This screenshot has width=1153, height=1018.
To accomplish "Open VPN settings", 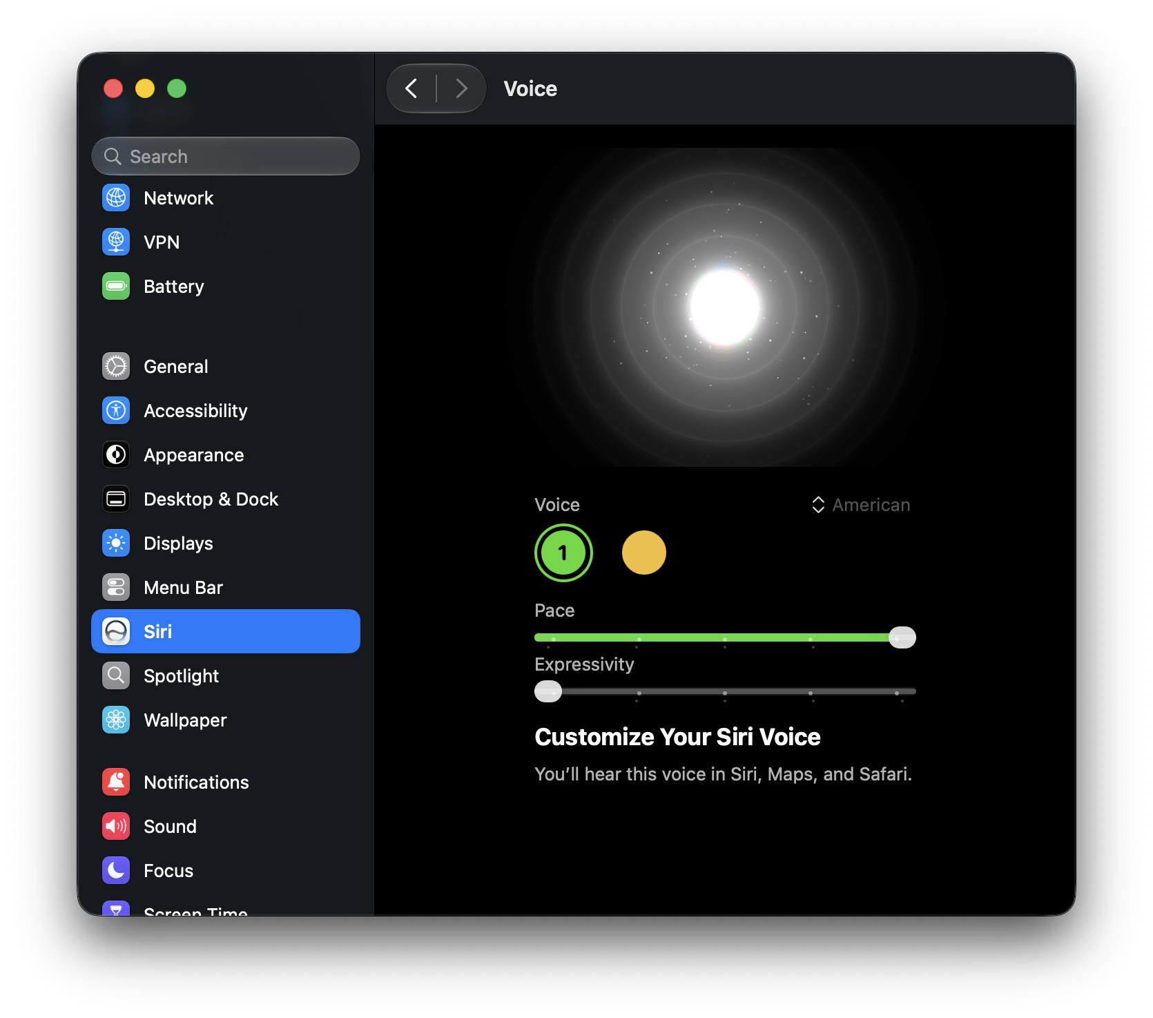I will 226,242.
